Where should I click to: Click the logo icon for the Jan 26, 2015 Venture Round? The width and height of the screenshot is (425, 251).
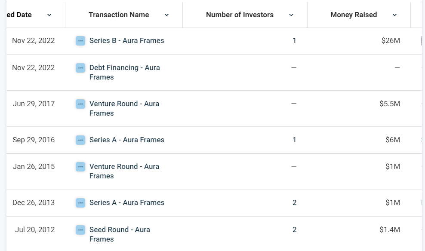click(80, 167)
